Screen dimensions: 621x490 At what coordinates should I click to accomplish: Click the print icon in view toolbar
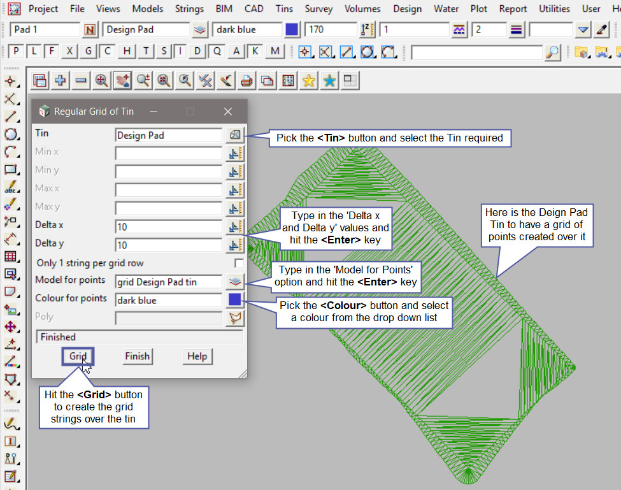point(246,80)
